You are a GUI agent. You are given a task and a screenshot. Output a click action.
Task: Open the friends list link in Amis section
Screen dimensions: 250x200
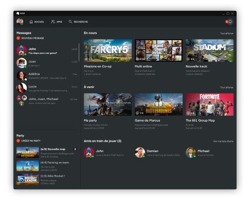(x=223, y=141)
